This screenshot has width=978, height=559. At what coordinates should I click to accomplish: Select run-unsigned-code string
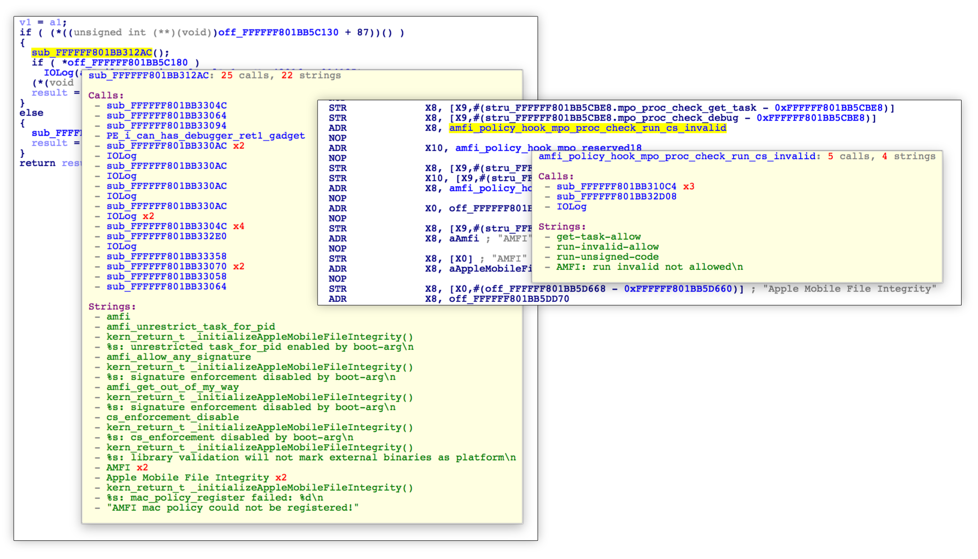point(607,257)
